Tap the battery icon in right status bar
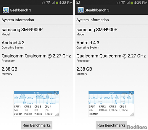This screenshot has width=148, height=130. click(x=132, y=3)
